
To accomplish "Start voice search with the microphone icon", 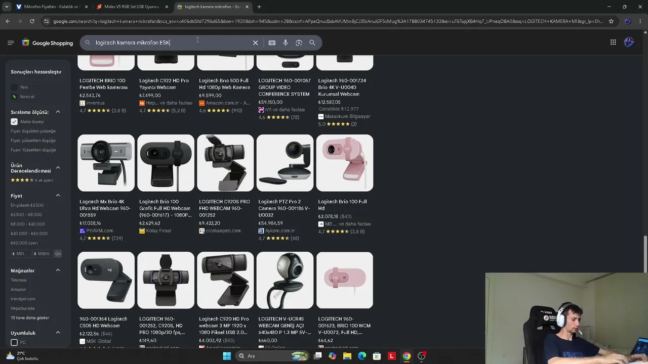I will [286, 43].
